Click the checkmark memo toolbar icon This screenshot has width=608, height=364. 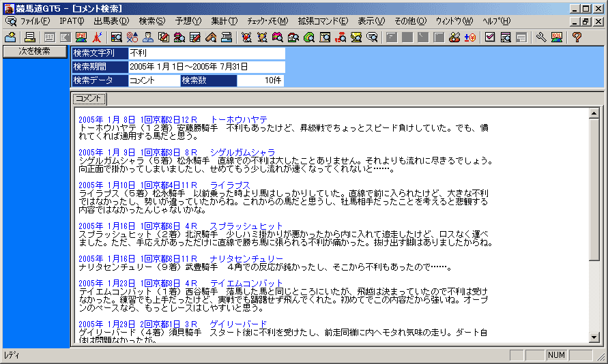(489, 37)
